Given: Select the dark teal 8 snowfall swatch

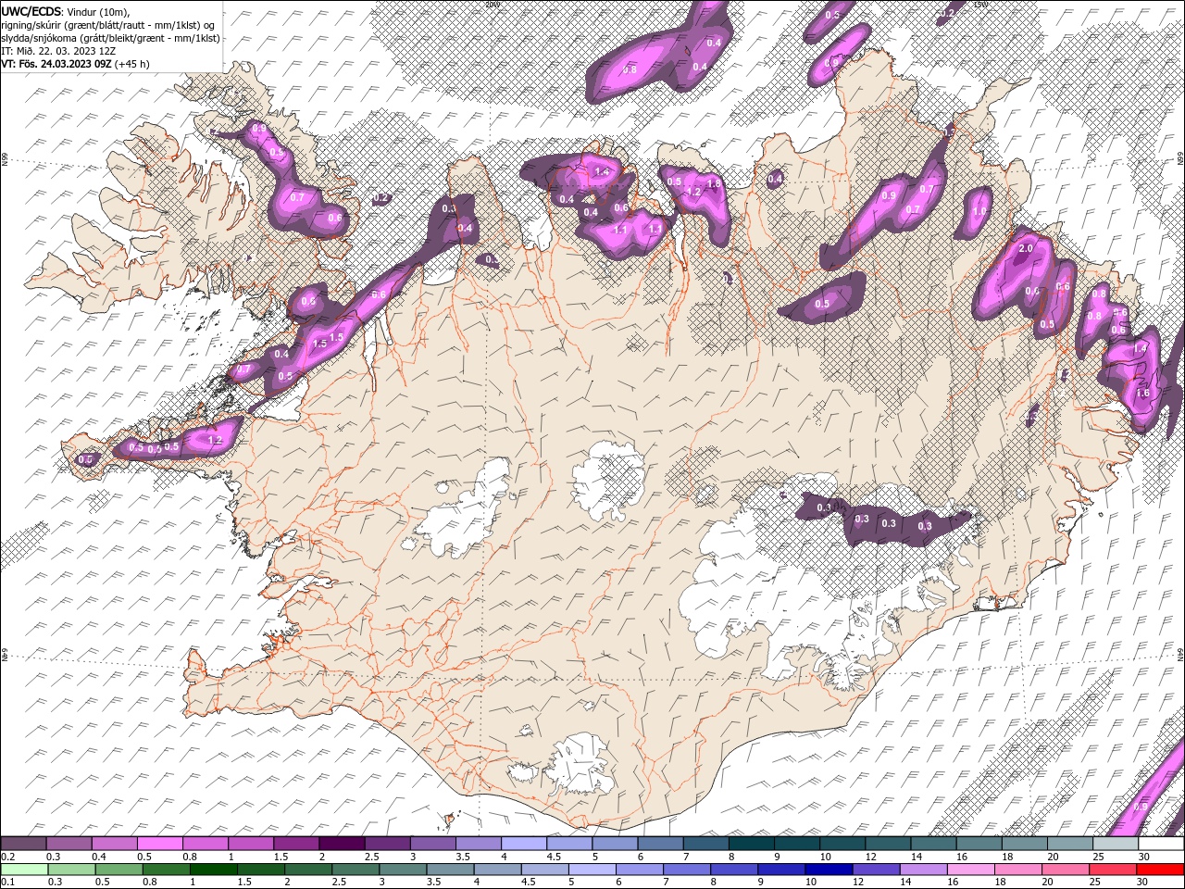Looking at the screenshot, I should (751, 844).
